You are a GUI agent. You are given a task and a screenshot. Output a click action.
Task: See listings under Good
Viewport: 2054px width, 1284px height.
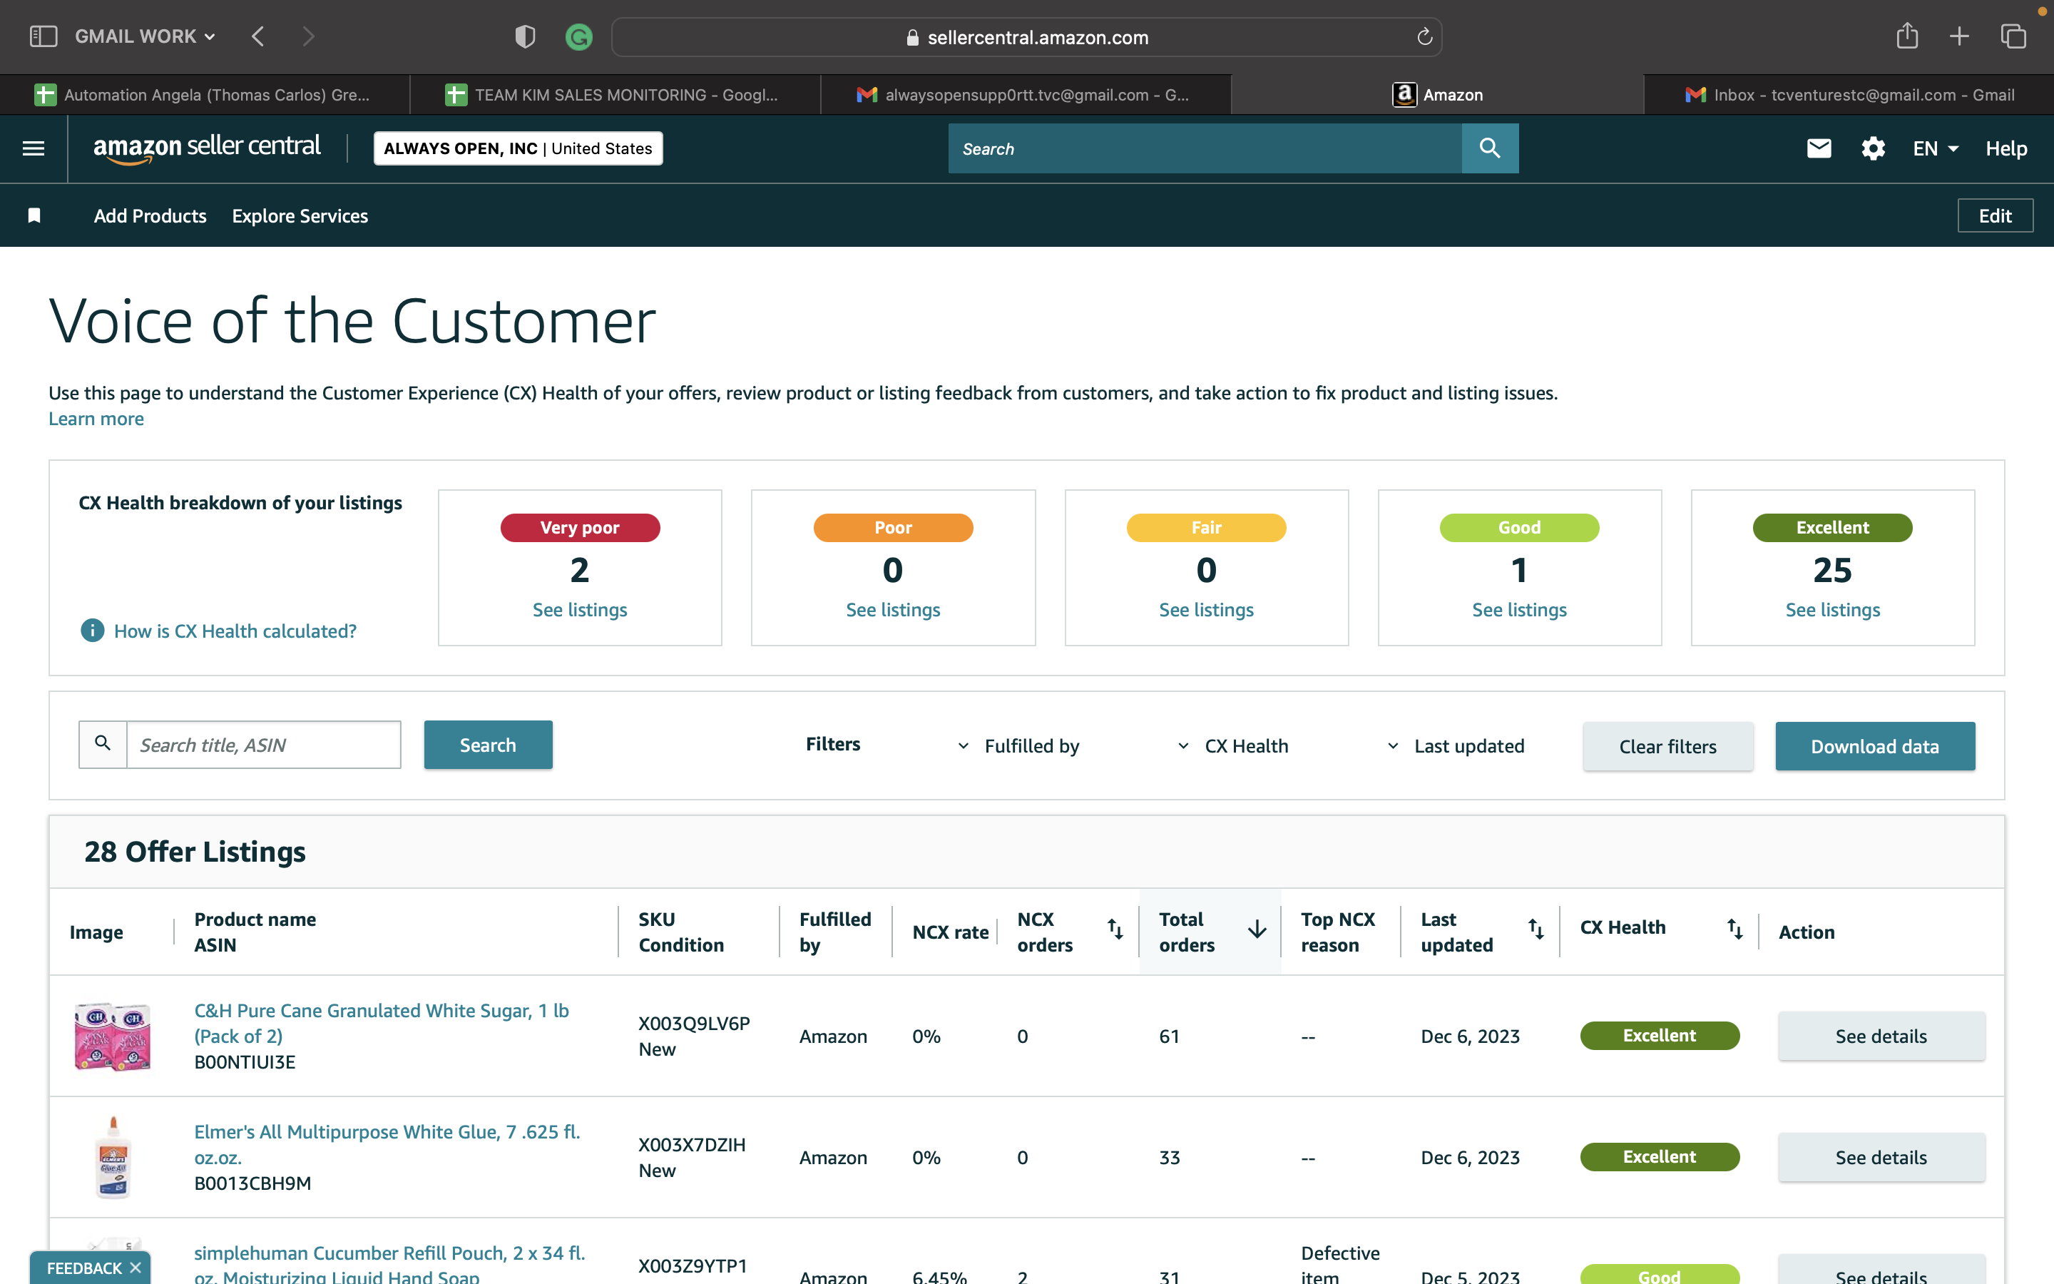[1519, 610]
